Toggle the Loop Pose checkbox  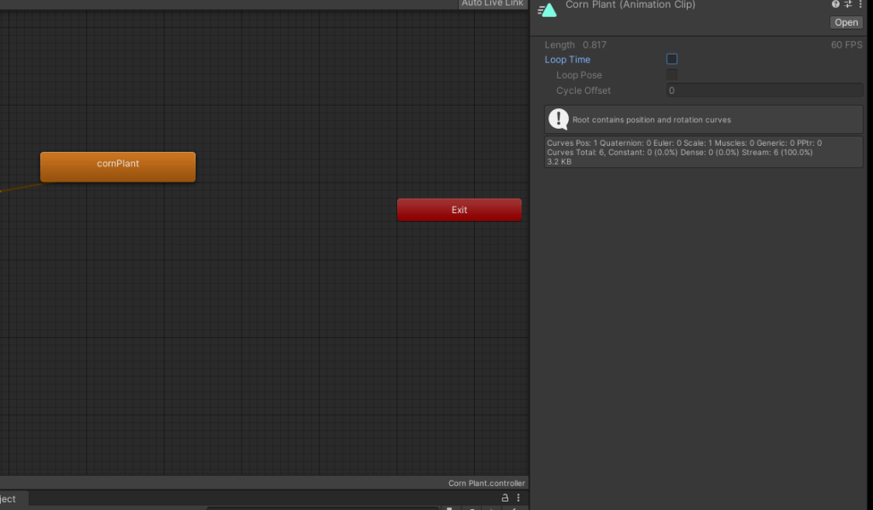point(671,75)
